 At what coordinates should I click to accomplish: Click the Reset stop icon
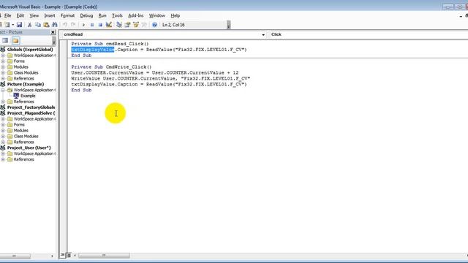click(100, 25)
